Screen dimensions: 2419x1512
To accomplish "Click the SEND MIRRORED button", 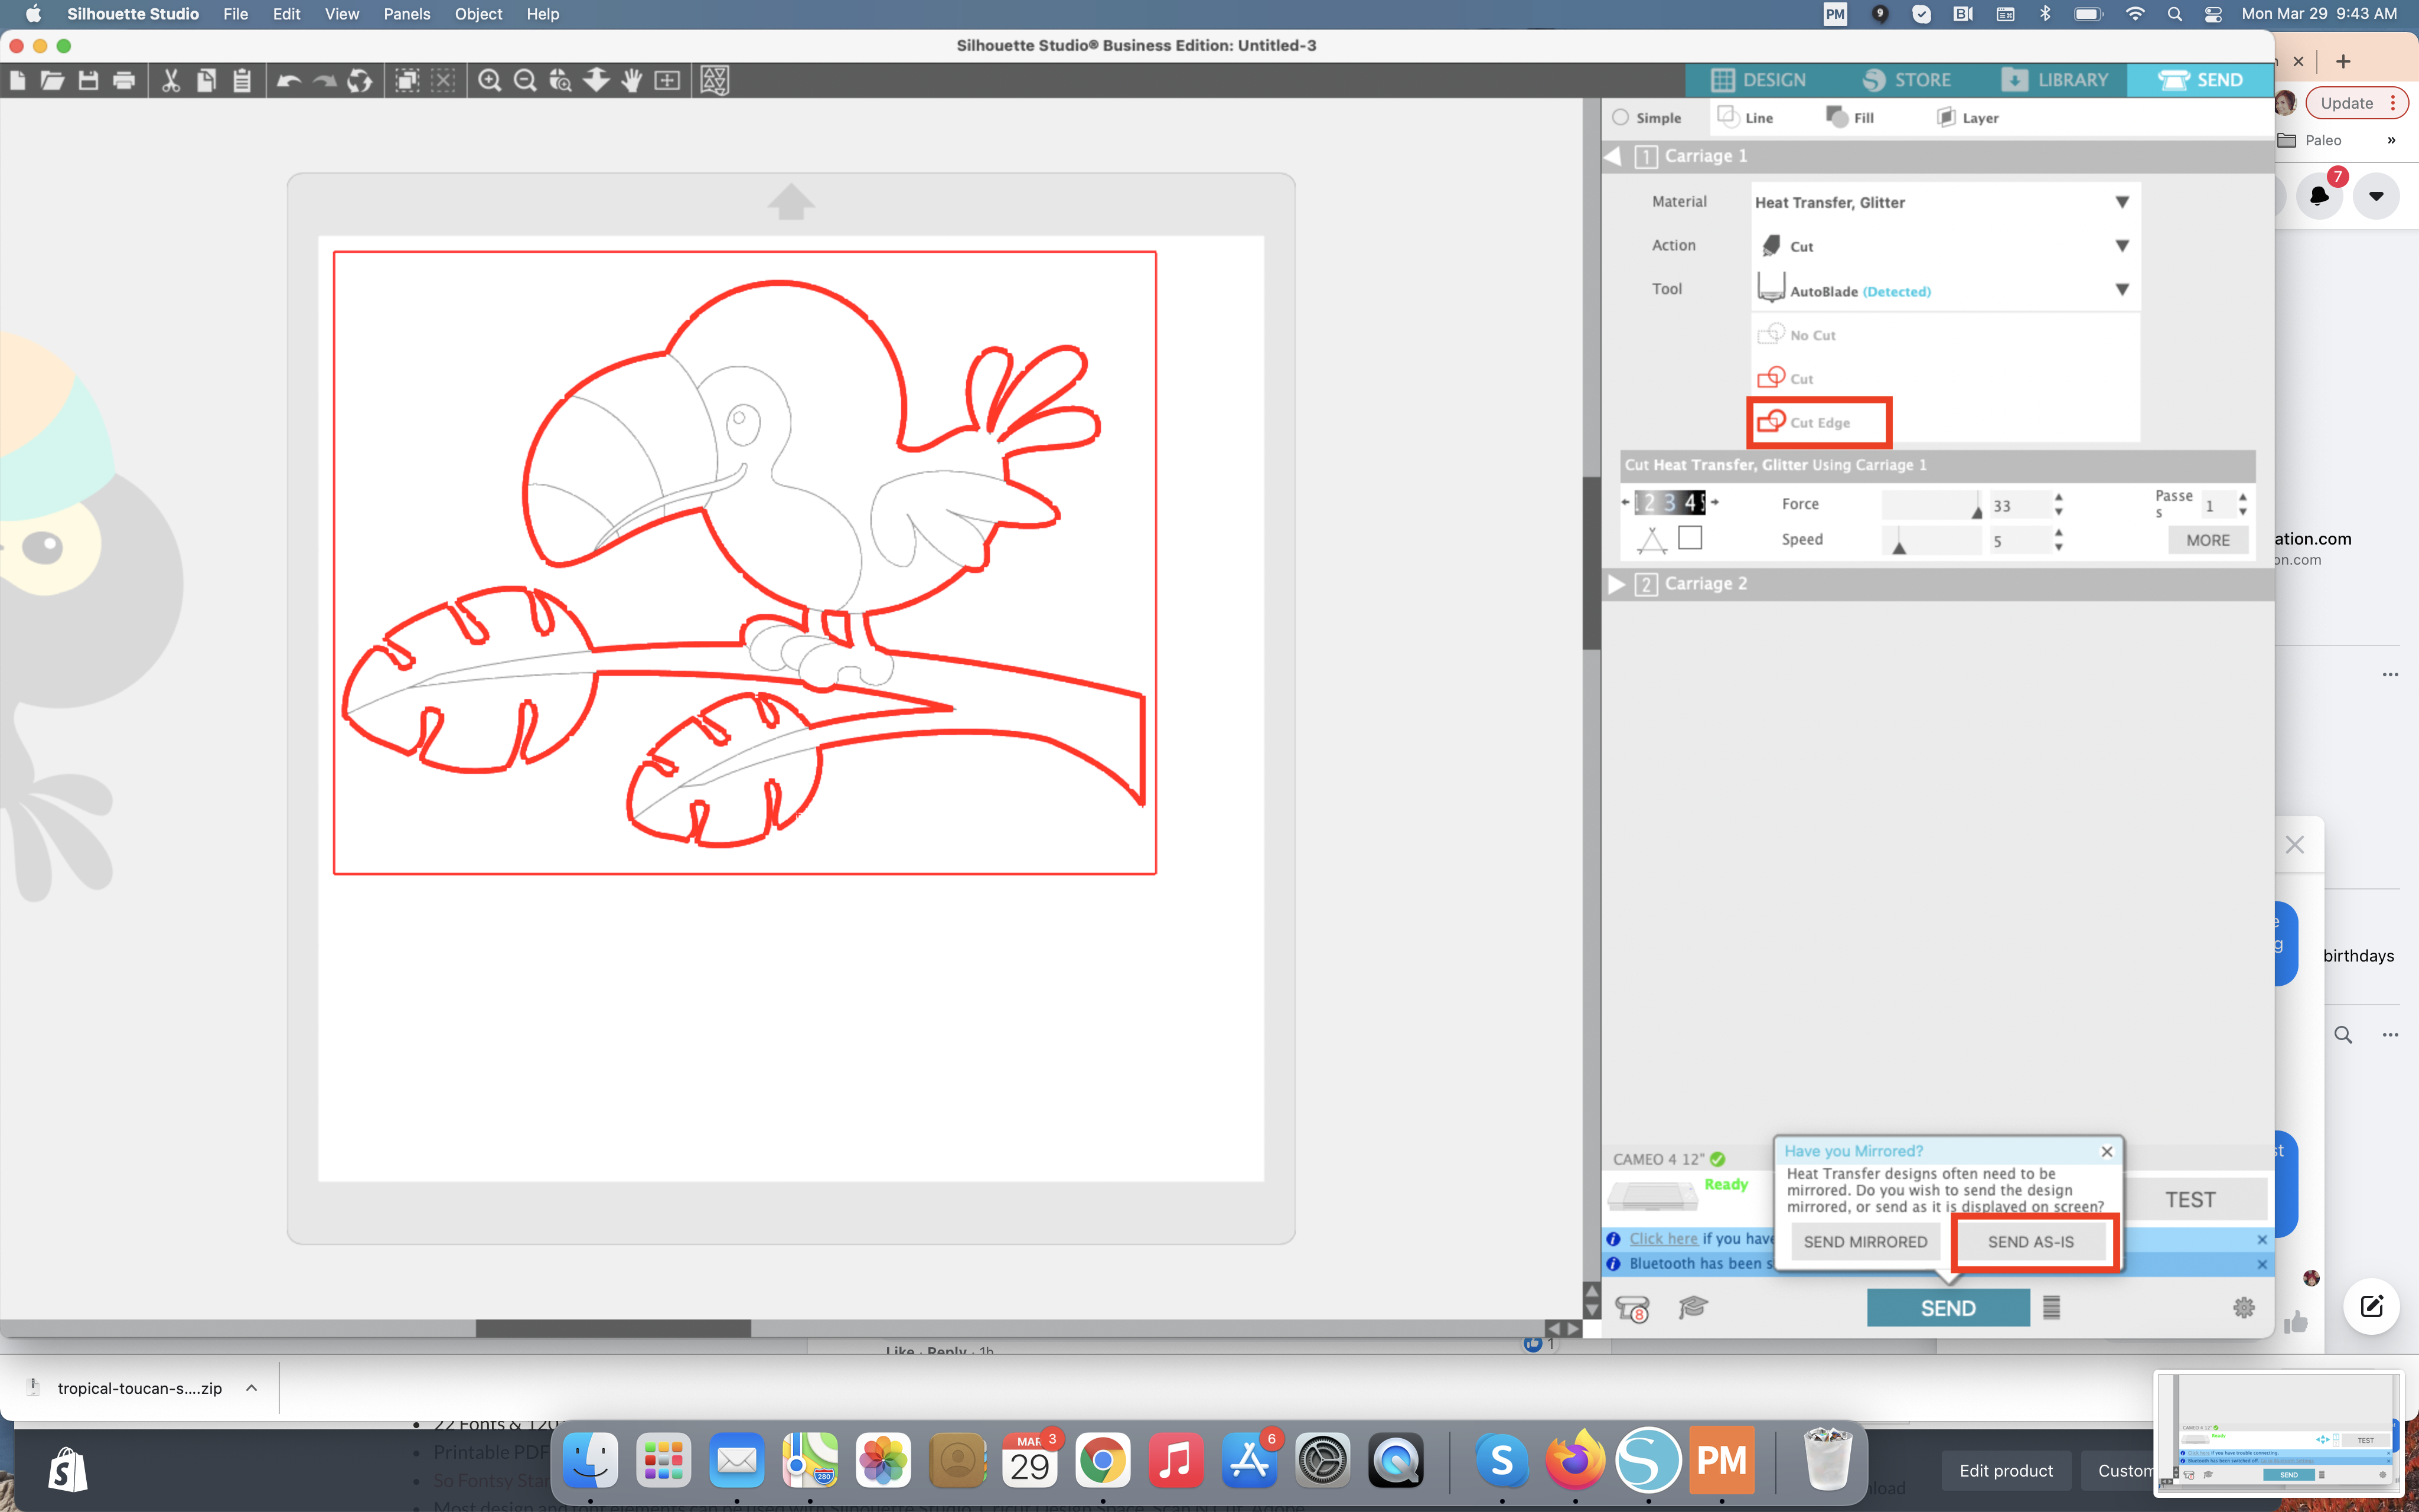I will (1864, 1241).
